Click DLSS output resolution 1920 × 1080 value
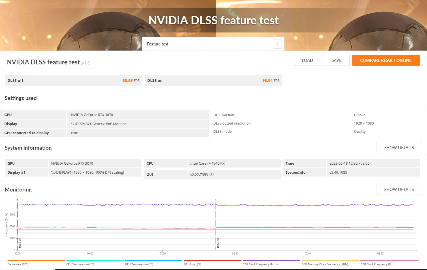The height and width of the screenshot is (270, 427). tap(364, 123)
